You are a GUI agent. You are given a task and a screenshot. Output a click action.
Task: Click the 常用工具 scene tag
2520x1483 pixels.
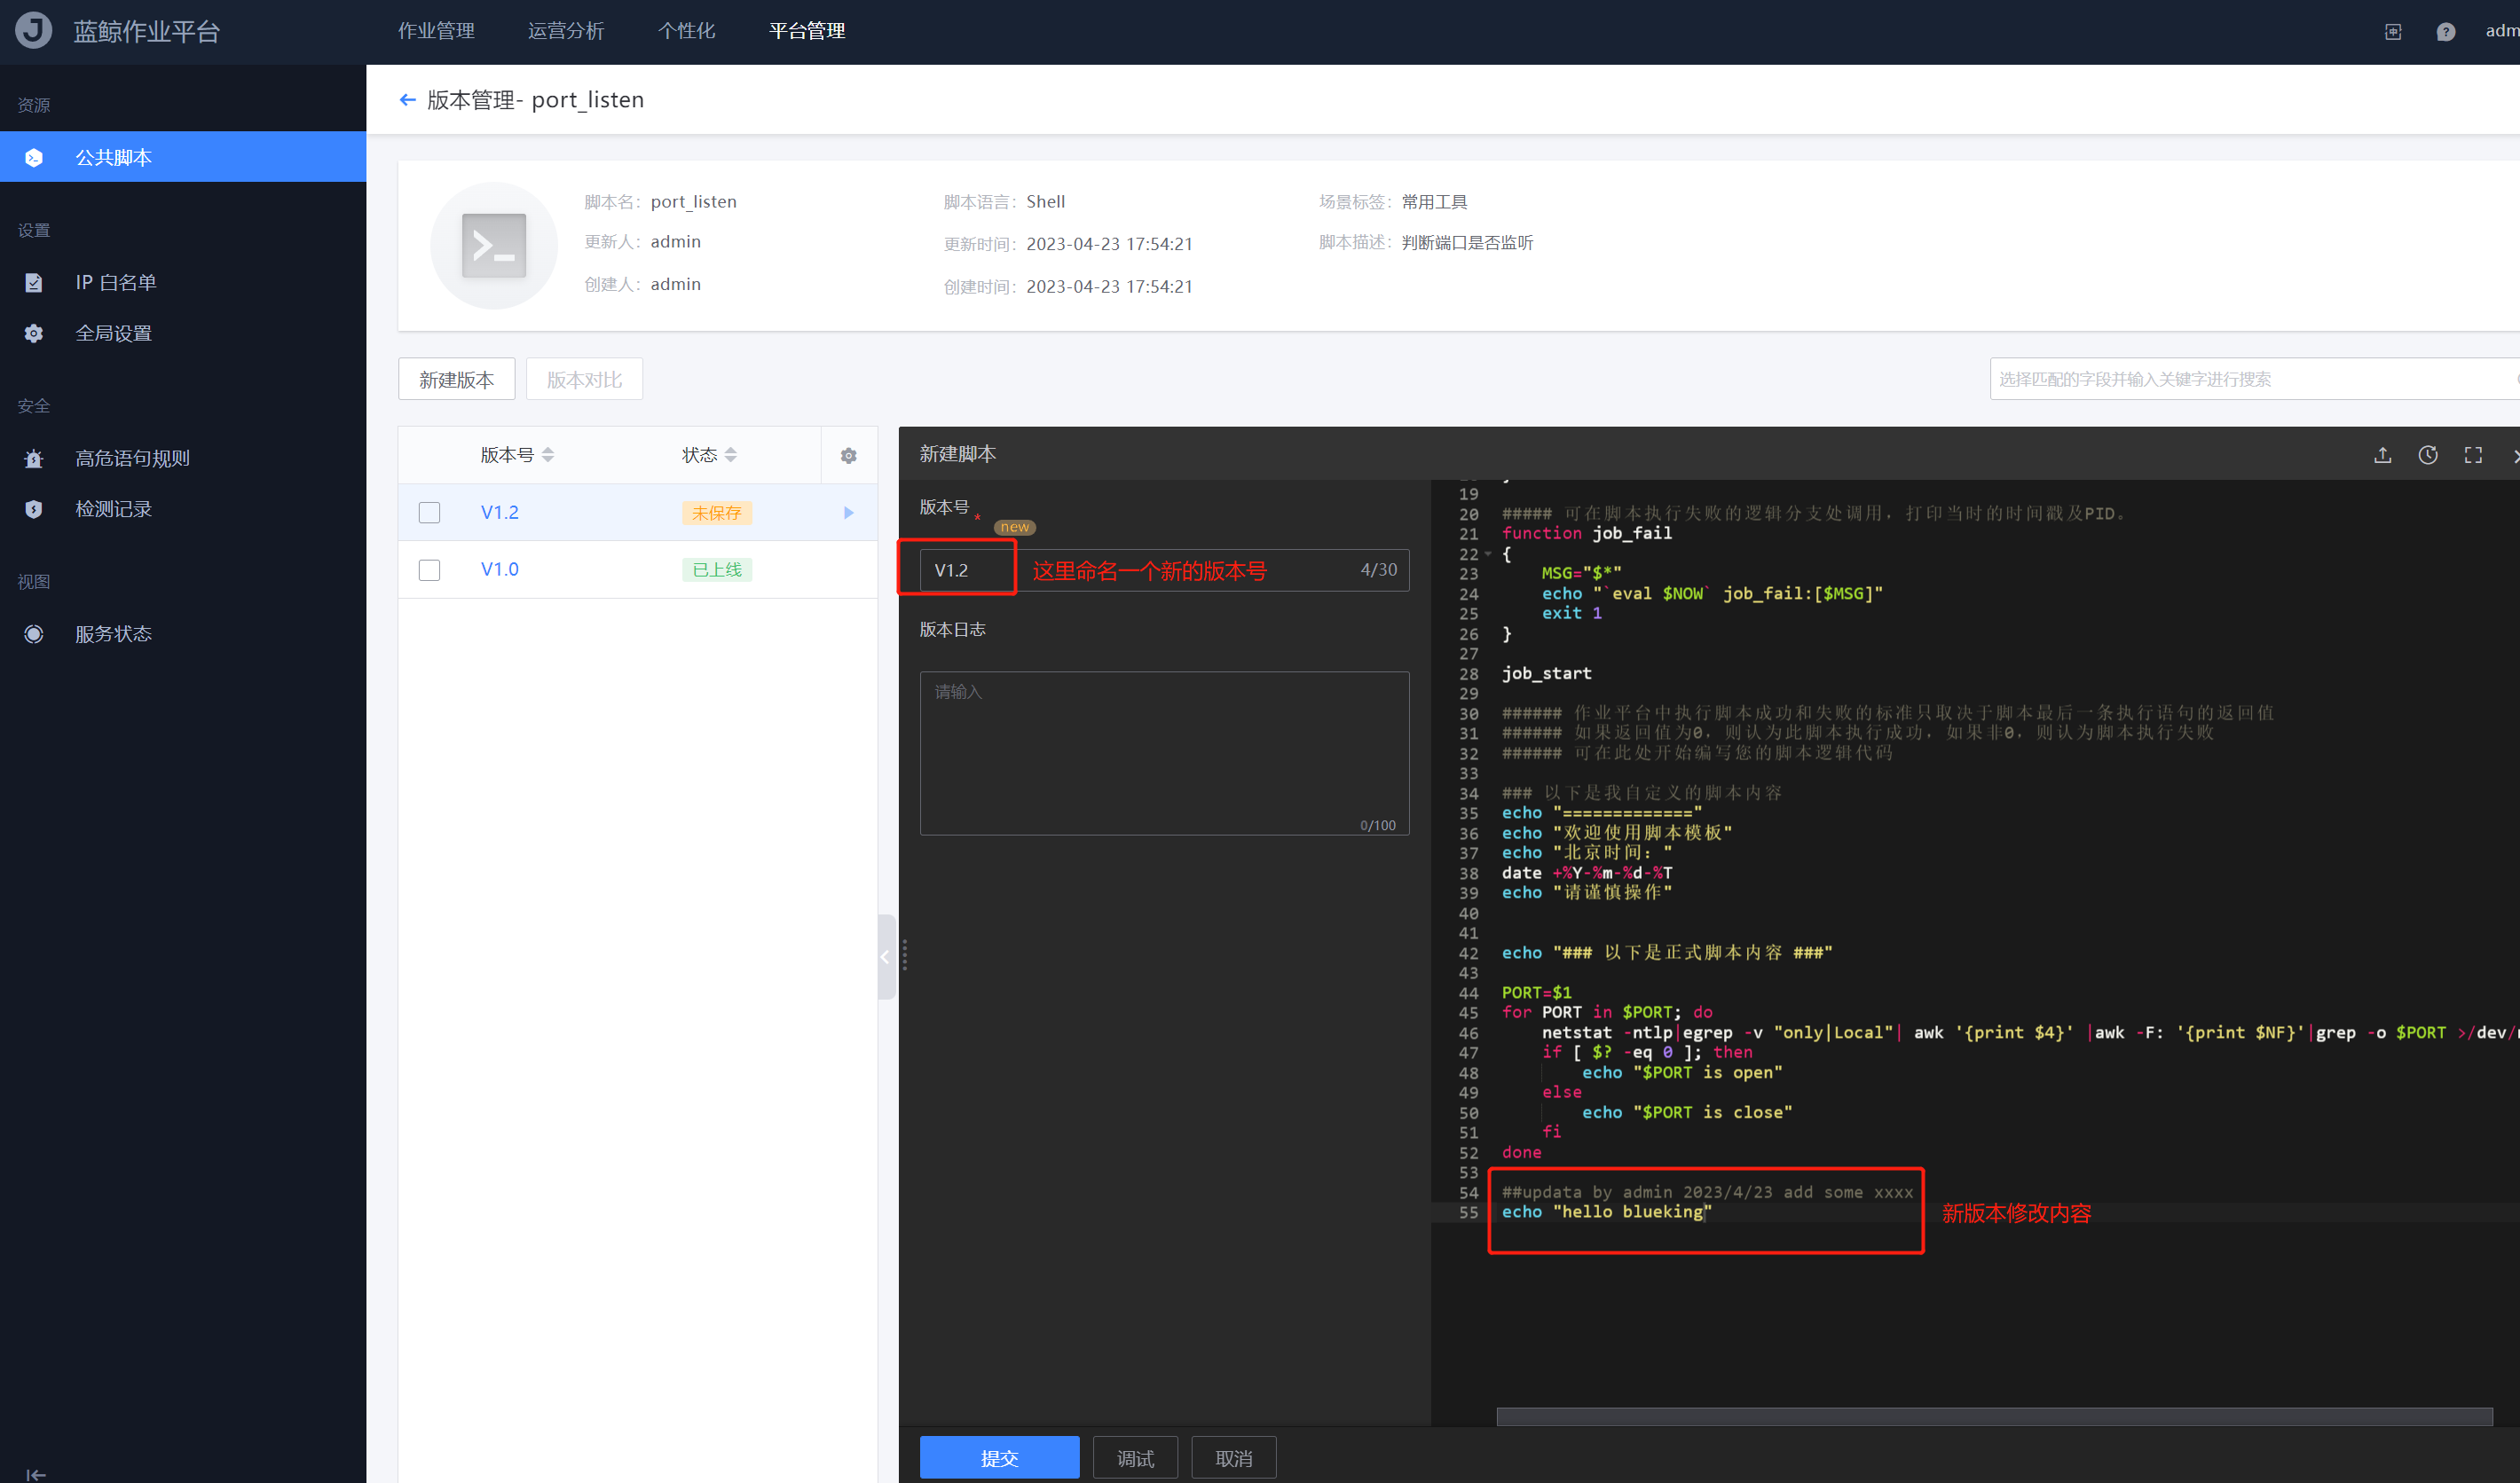pos(1434,202)
